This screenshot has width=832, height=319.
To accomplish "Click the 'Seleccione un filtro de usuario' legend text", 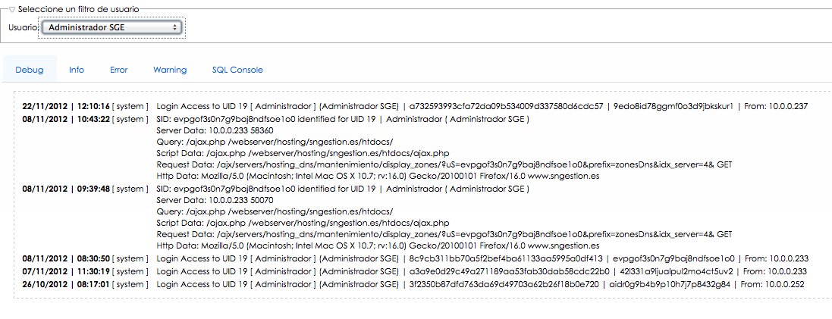I will (x=79, y=10).
